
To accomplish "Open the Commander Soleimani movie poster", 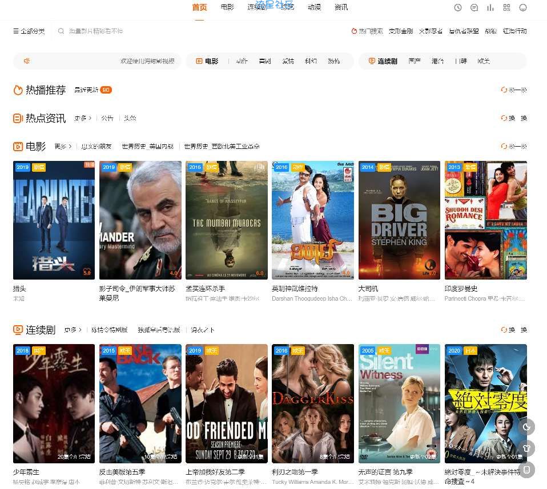I will [140, 220].
